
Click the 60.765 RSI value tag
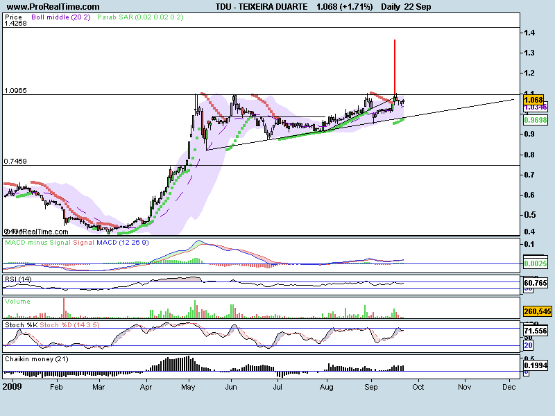[x=536, y=283]
